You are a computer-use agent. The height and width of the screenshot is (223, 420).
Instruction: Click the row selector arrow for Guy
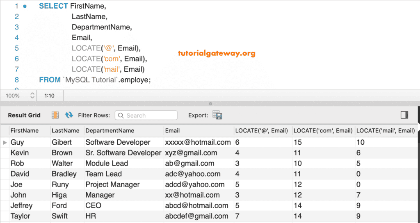5,142
